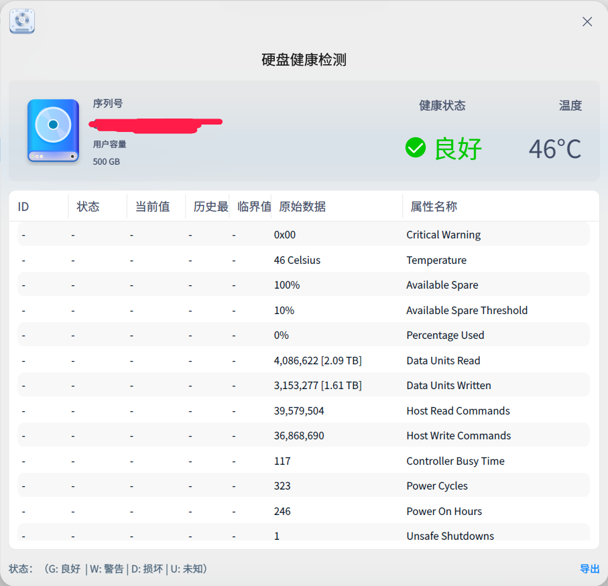Select the Controller Busy Time row
The image size is (608, 586).
pyautogui.click(x=455, y=461)
